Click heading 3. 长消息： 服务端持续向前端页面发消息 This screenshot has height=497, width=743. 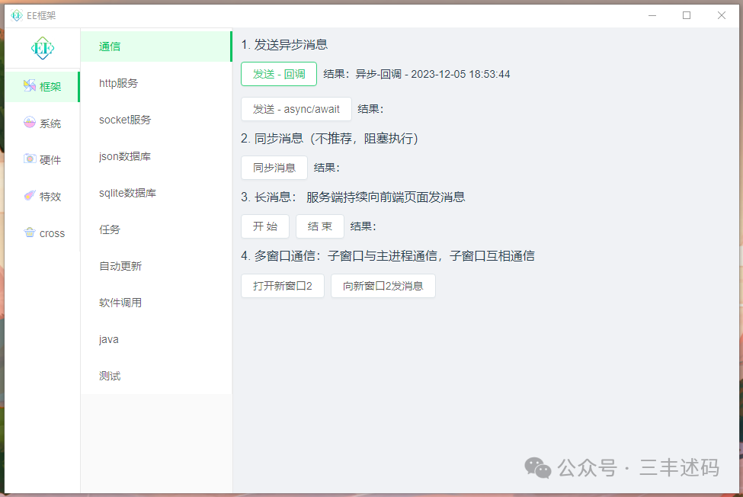[x=353, y=197]
